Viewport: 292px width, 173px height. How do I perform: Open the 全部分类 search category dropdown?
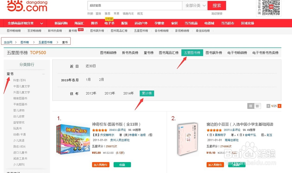194,6
